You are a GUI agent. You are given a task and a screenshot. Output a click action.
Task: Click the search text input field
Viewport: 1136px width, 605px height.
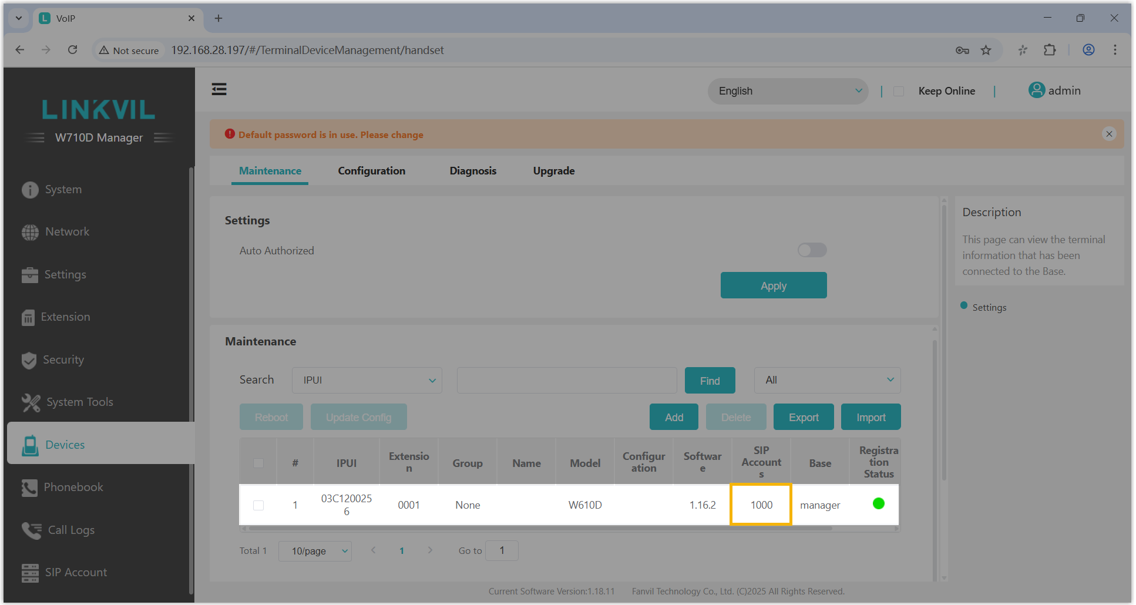[566, 381]
